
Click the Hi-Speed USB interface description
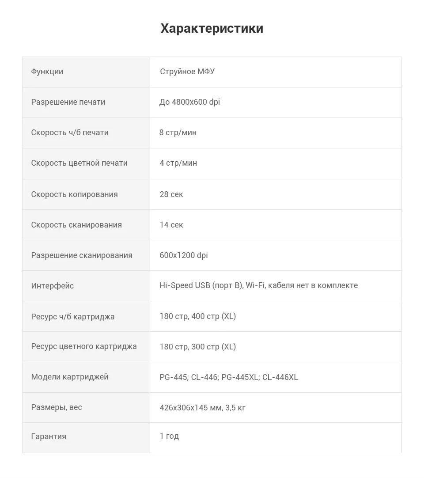tap(259, 286)
